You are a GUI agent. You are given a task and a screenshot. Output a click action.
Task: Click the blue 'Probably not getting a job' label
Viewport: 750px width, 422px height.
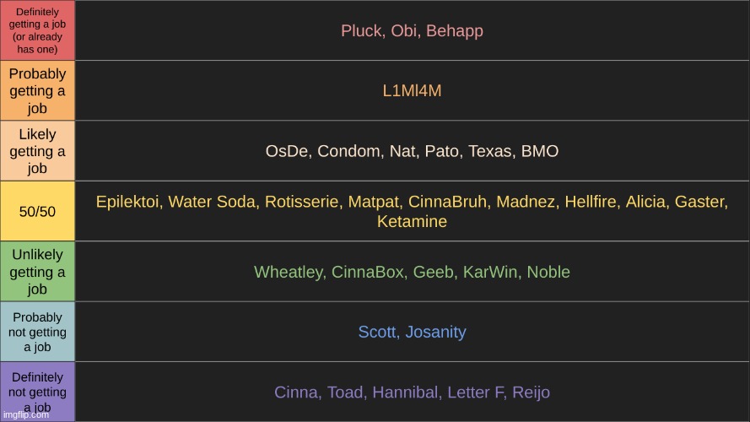[x=37, y=332]
